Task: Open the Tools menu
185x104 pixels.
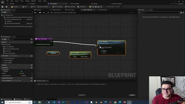Action: [40, 1]
